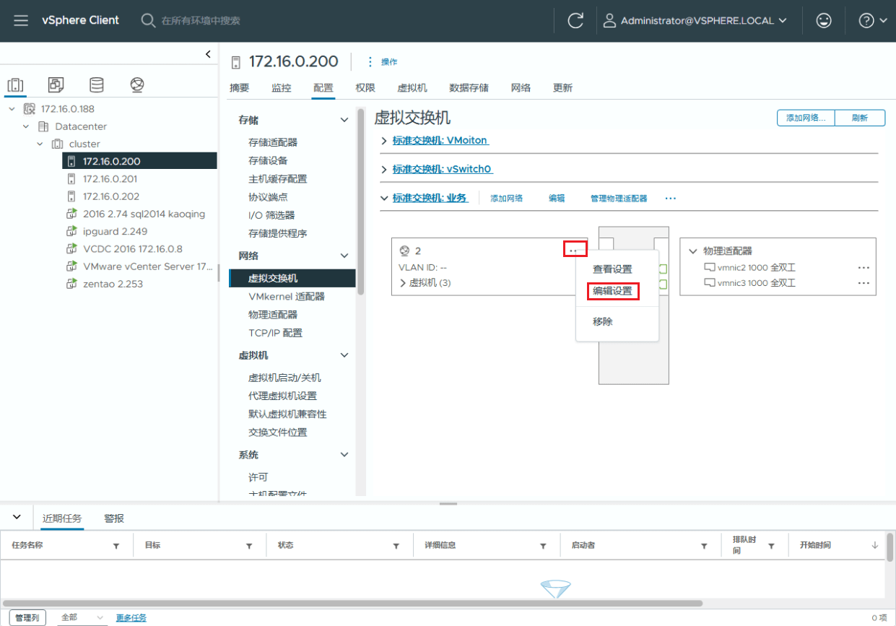Click the configuration menu vertical scrollbar
Screen dimensions: 896x626
click(x=361, y=202)
